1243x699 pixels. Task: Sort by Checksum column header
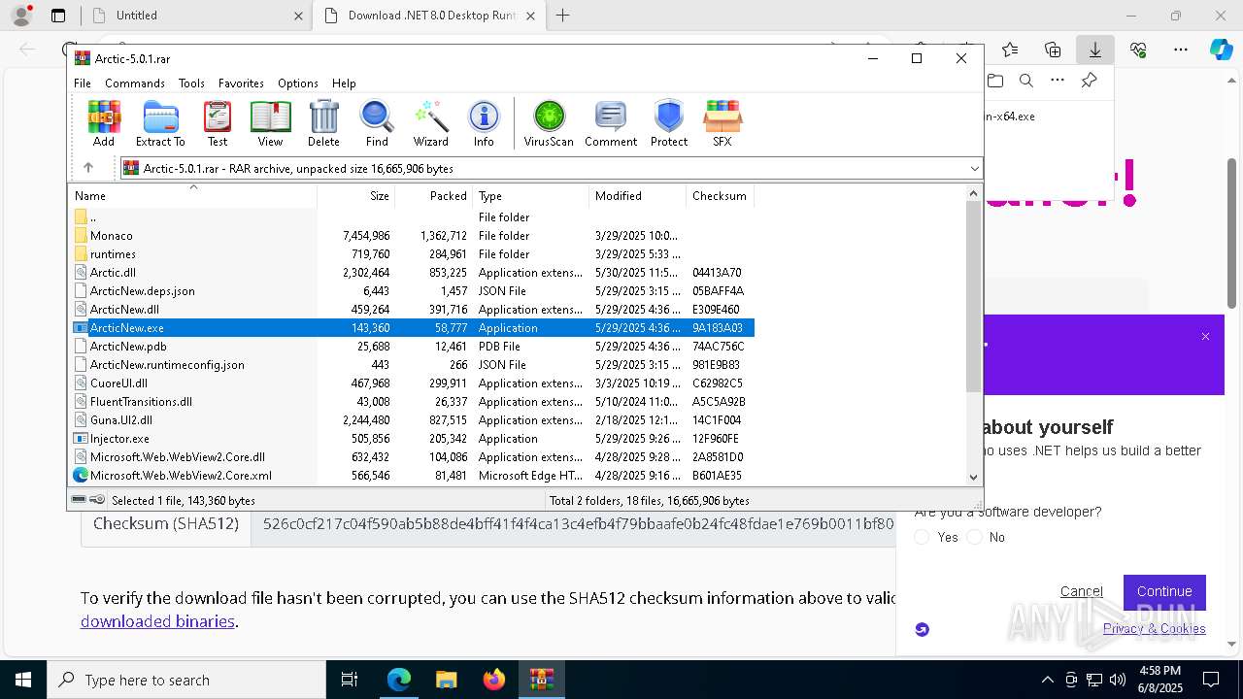click(x=720, y=196)
